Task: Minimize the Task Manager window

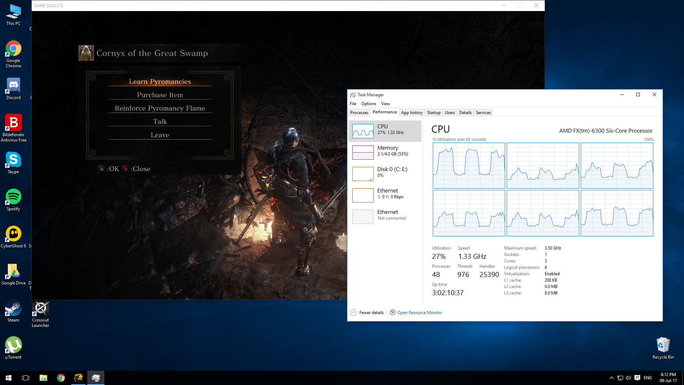Action: pos(622,94)
